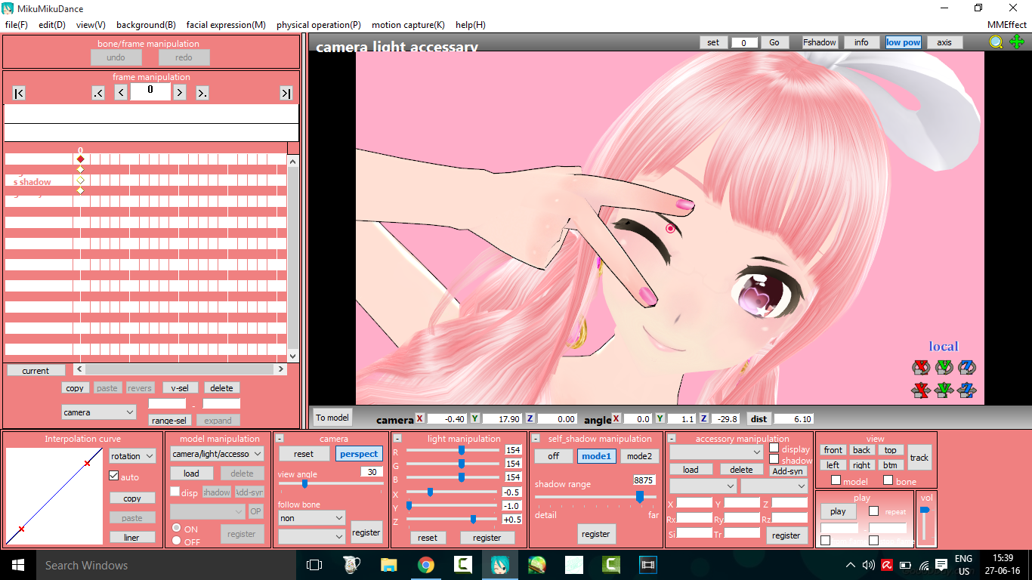Open the background(B) menu
1032x580 pixels.
coord(146,25)
